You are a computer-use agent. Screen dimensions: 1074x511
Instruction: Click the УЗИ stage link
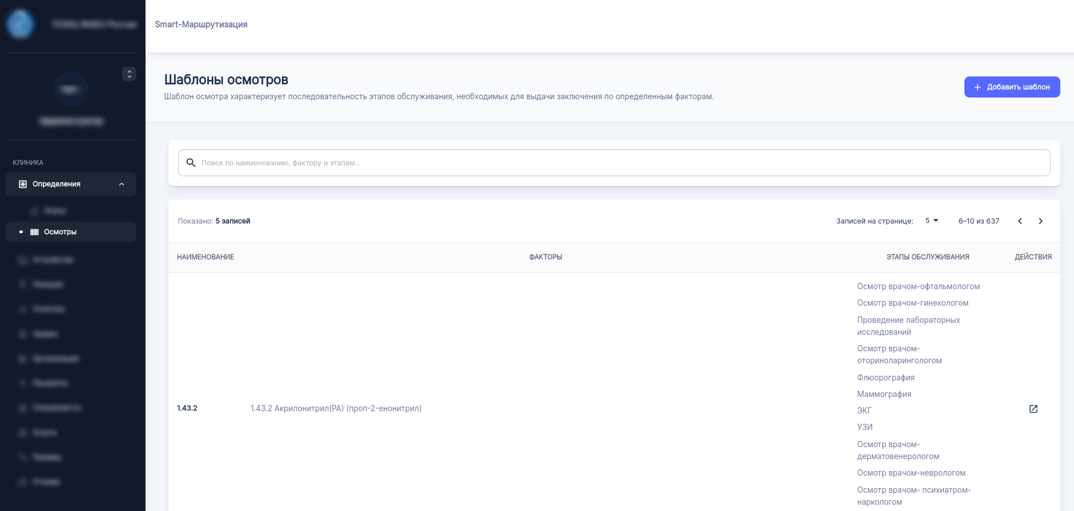[x=865, y=427]
